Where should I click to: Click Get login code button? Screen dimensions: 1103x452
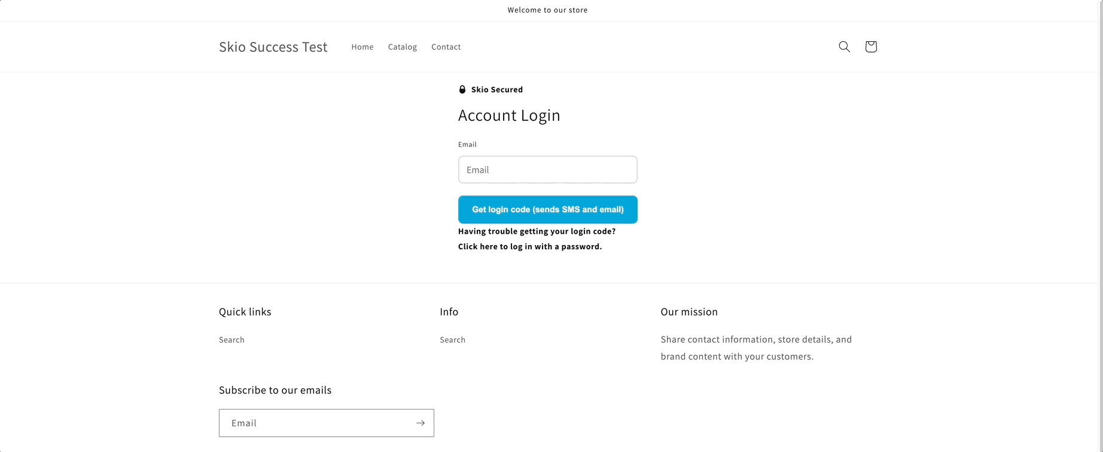tap(548, 209)
